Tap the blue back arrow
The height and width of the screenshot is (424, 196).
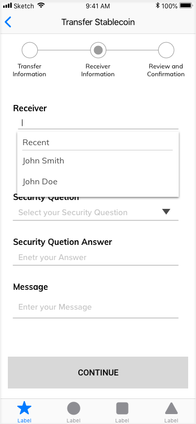click(8, 22)
